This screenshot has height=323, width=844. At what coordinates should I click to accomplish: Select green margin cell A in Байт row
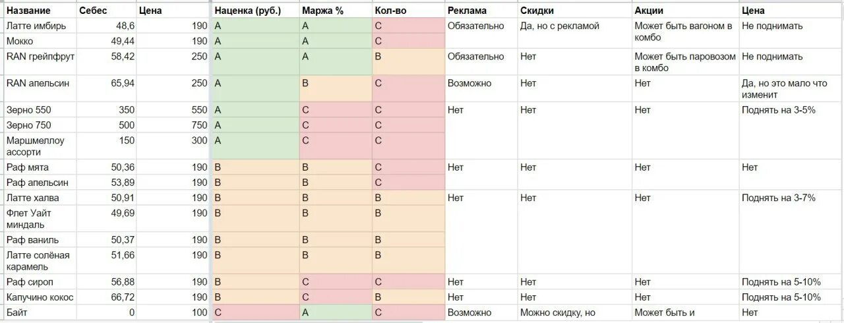(335, 313)
